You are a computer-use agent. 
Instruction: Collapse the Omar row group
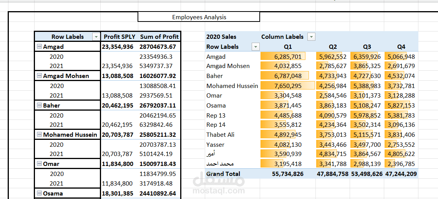[39, 164]
